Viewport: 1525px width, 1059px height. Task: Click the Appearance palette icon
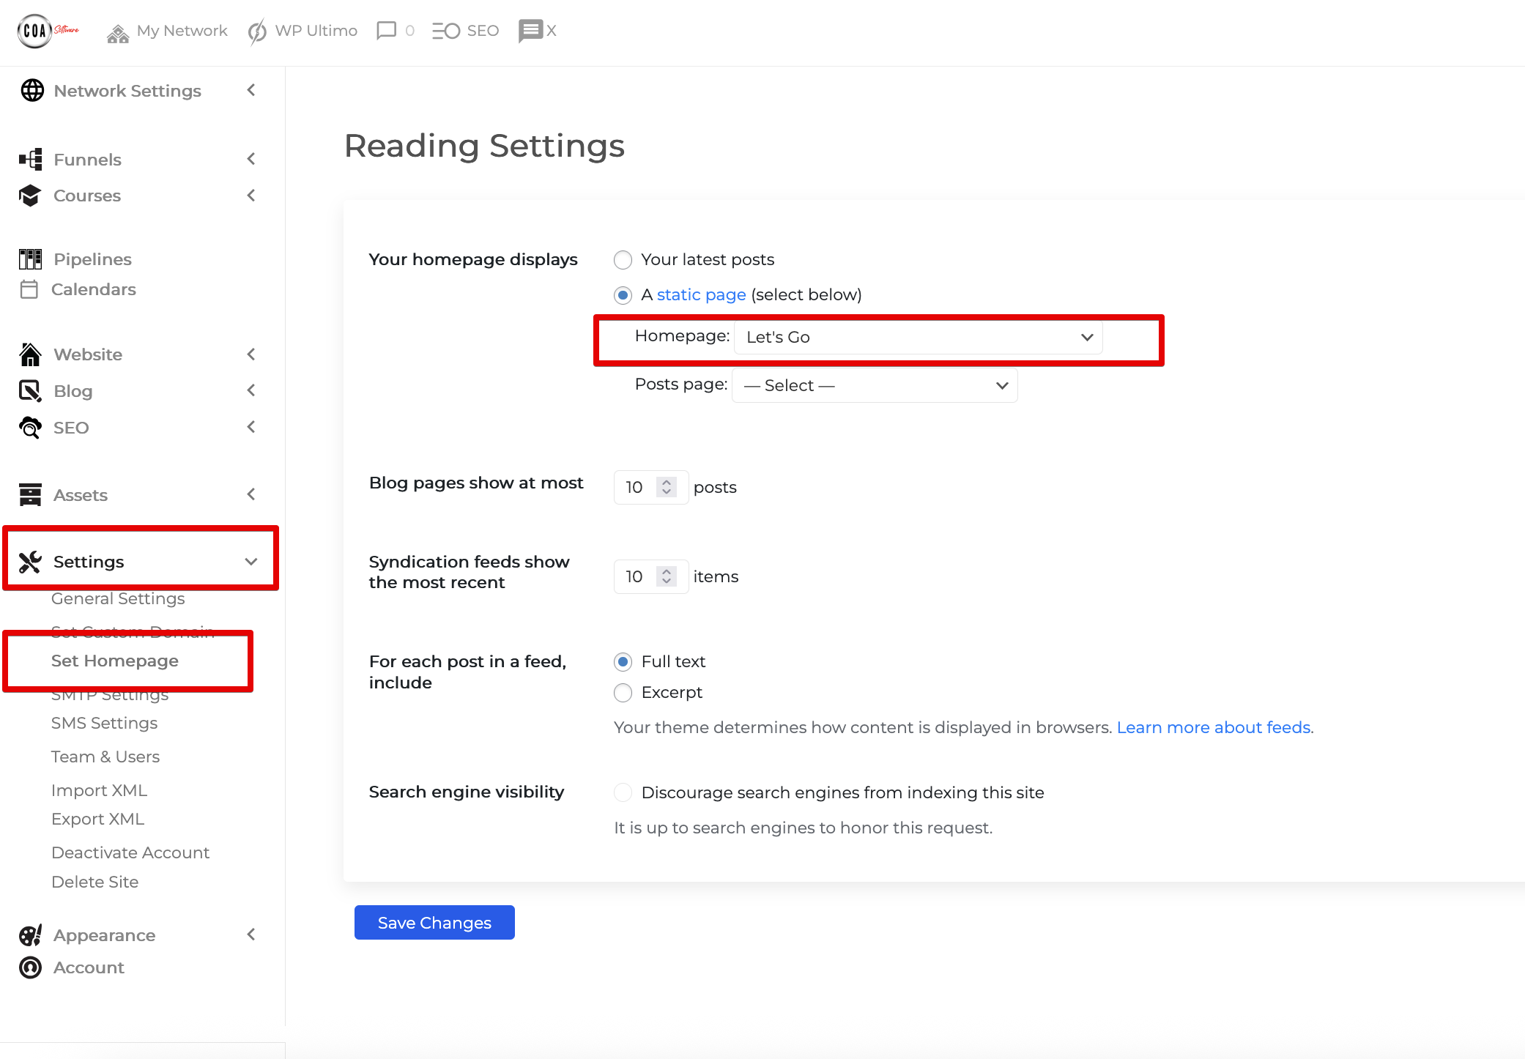click(x=29, y=934)
